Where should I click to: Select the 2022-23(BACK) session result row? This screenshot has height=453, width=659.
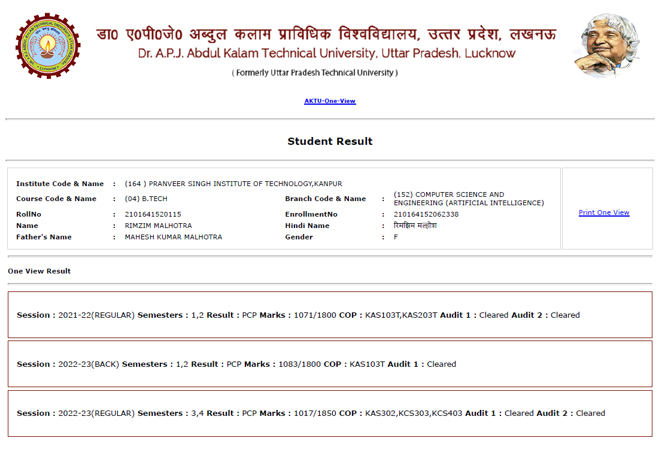[329, 364]
